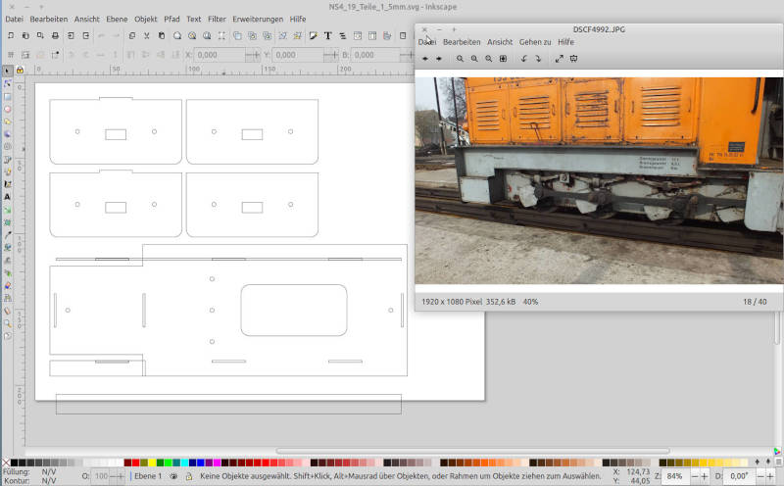Click the X position input field
This screenshot has width=784, height=486.
219,55
